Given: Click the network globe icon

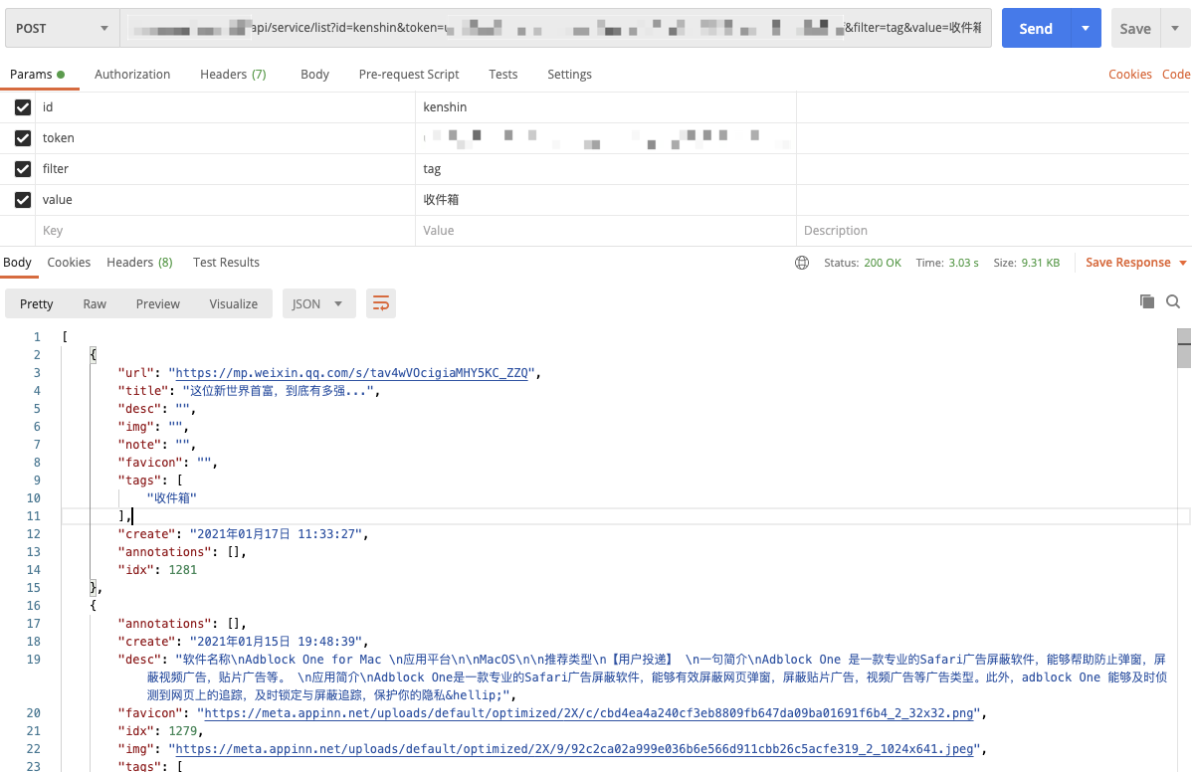Looking at the screenshot, I should click(x=802, y=263).
